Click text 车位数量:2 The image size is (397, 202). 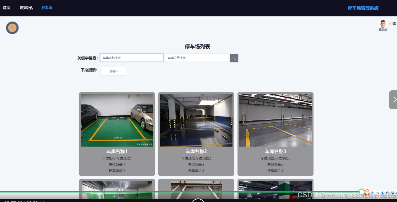[x=196, y=164]
